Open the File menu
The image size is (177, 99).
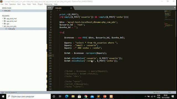[x=2, y=4]
